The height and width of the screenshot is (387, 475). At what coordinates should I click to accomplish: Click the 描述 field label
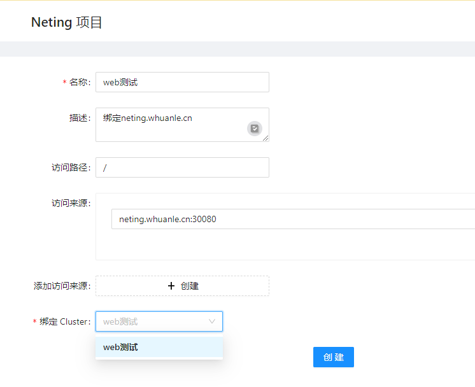pos(80,118)
